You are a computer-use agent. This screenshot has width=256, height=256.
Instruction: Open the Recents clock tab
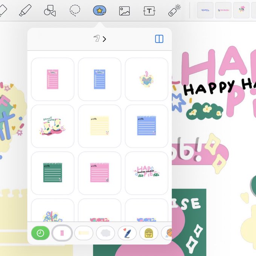[x=40, y=233]
